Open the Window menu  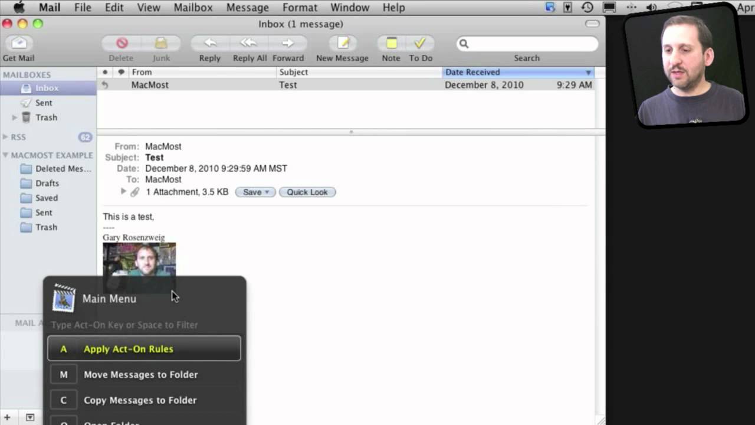coord(350,7)
